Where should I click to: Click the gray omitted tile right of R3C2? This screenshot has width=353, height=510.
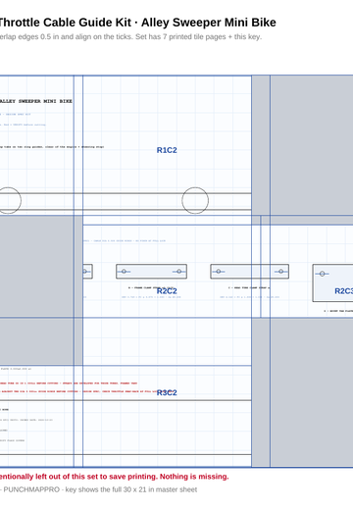[312, 392]
